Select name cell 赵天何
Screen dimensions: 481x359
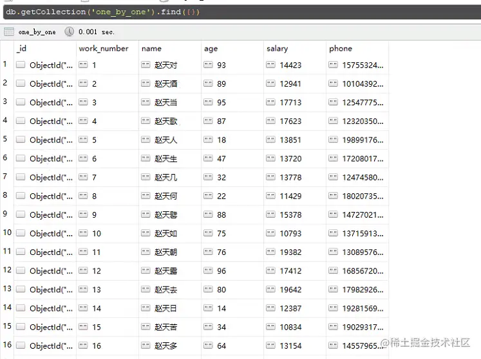[166, 196]
